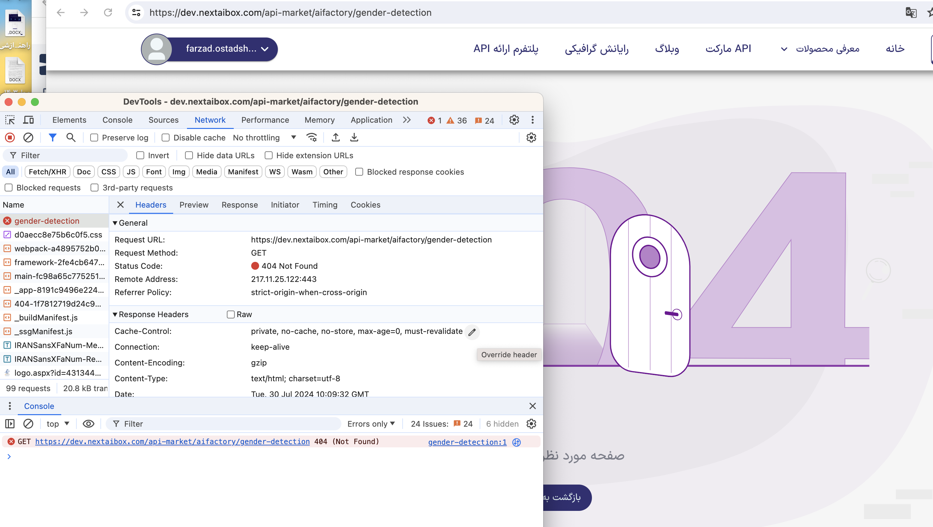This screenshot has width=933, height=527.
Task: Open network search magnifier icon
Action: click(x=71, y=138)
